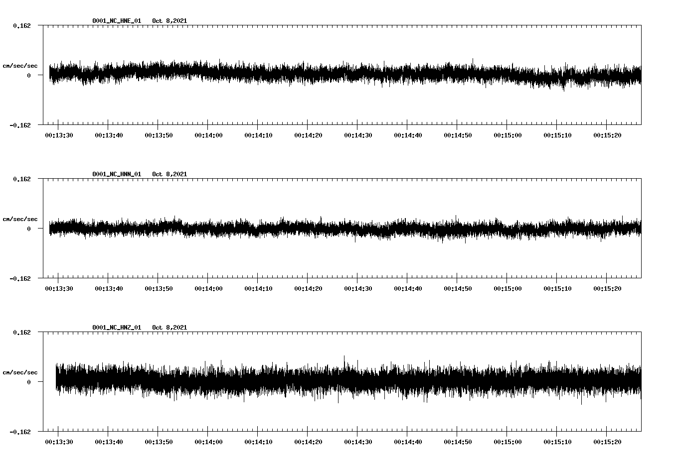Click the cm/sec/sec unit label of HNZ chart
This screenshot has width=677, height=460.
pyautogui.click(x=20, y=372)
